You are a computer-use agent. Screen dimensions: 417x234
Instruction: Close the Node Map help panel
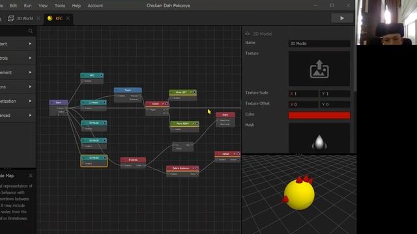[31, 175]
